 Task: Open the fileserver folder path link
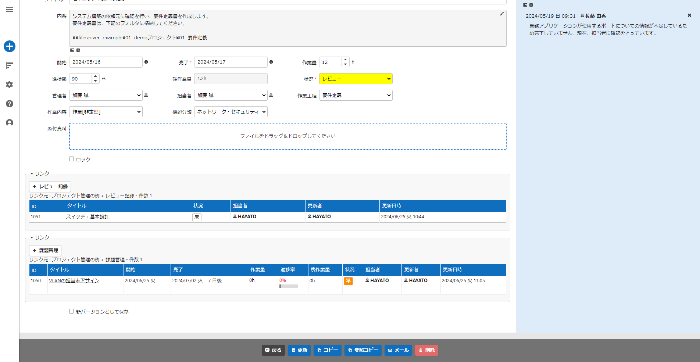point(140,37)
